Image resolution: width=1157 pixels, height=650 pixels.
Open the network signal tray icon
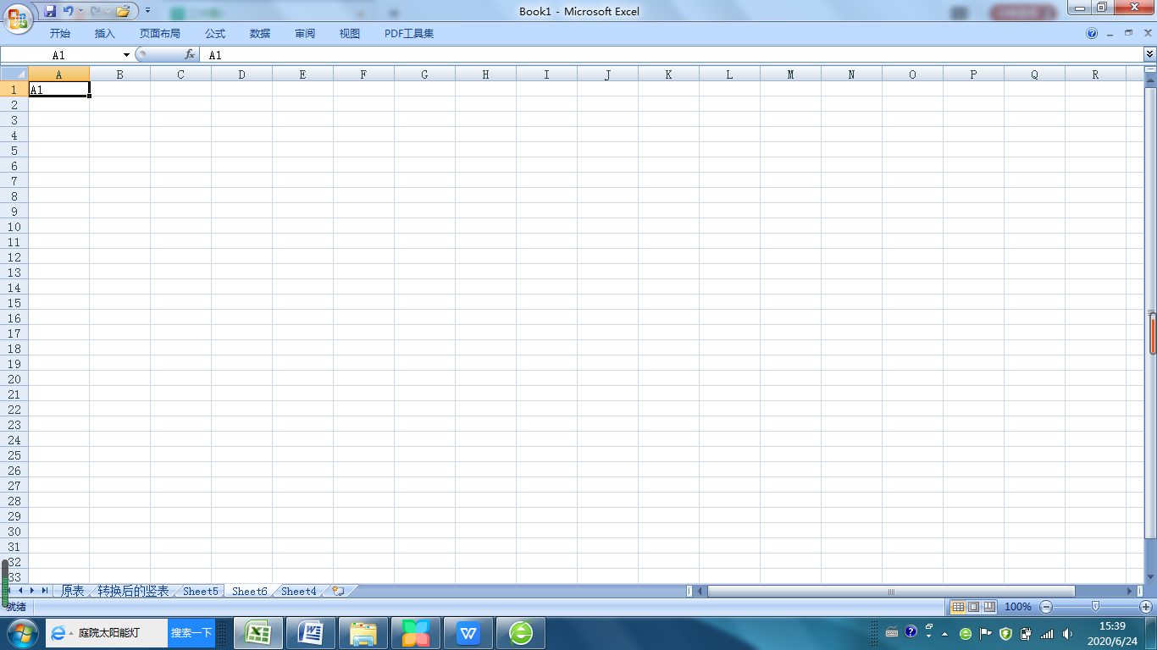[1047, 633]
